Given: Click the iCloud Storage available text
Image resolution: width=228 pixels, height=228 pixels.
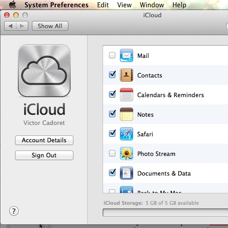Looking at the screenshot, I should point(151,203).
